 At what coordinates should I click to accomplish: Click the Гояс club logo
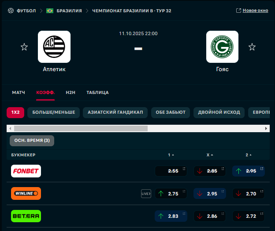(x=222, y=47)
